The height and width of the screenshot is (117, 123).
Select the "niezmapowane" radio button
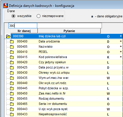click(38, 16)
